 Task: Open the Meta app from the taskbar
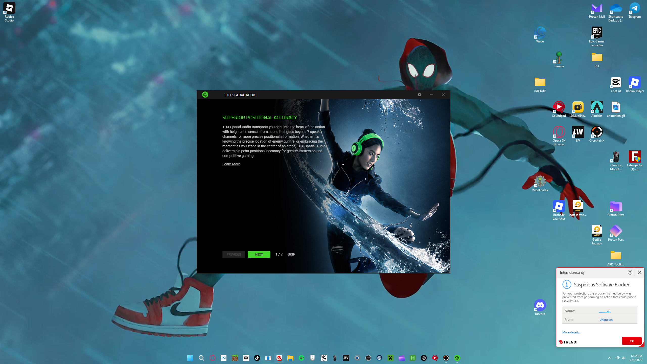tap(223, 358)
